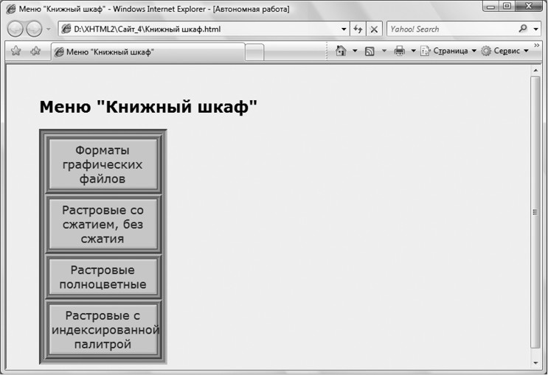The height and width of the screenshot is (375, 548).
Task: Click the RSS feeds icon
Action: pos(370,51)
